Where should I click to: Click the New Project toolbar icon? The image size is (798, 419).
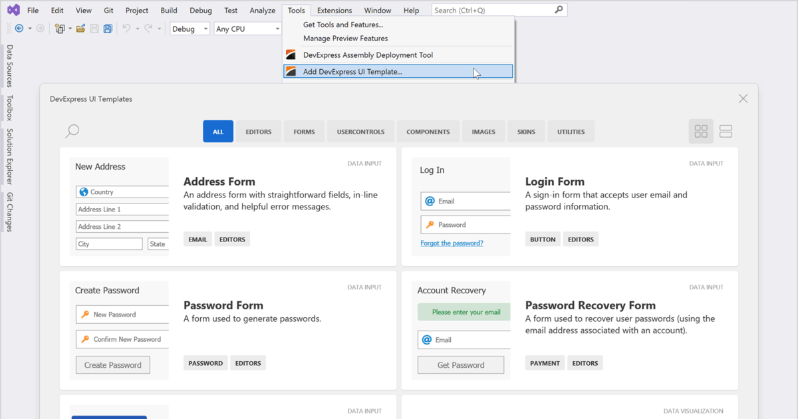point(59,28)
